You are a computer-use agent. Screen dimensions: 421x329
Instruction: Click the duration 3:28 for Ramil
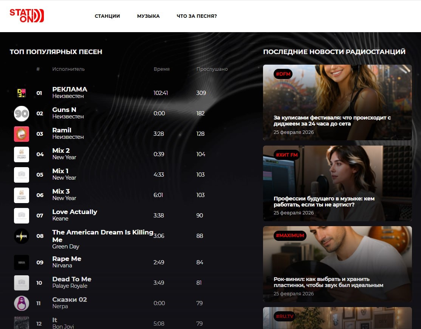(159, 134)
